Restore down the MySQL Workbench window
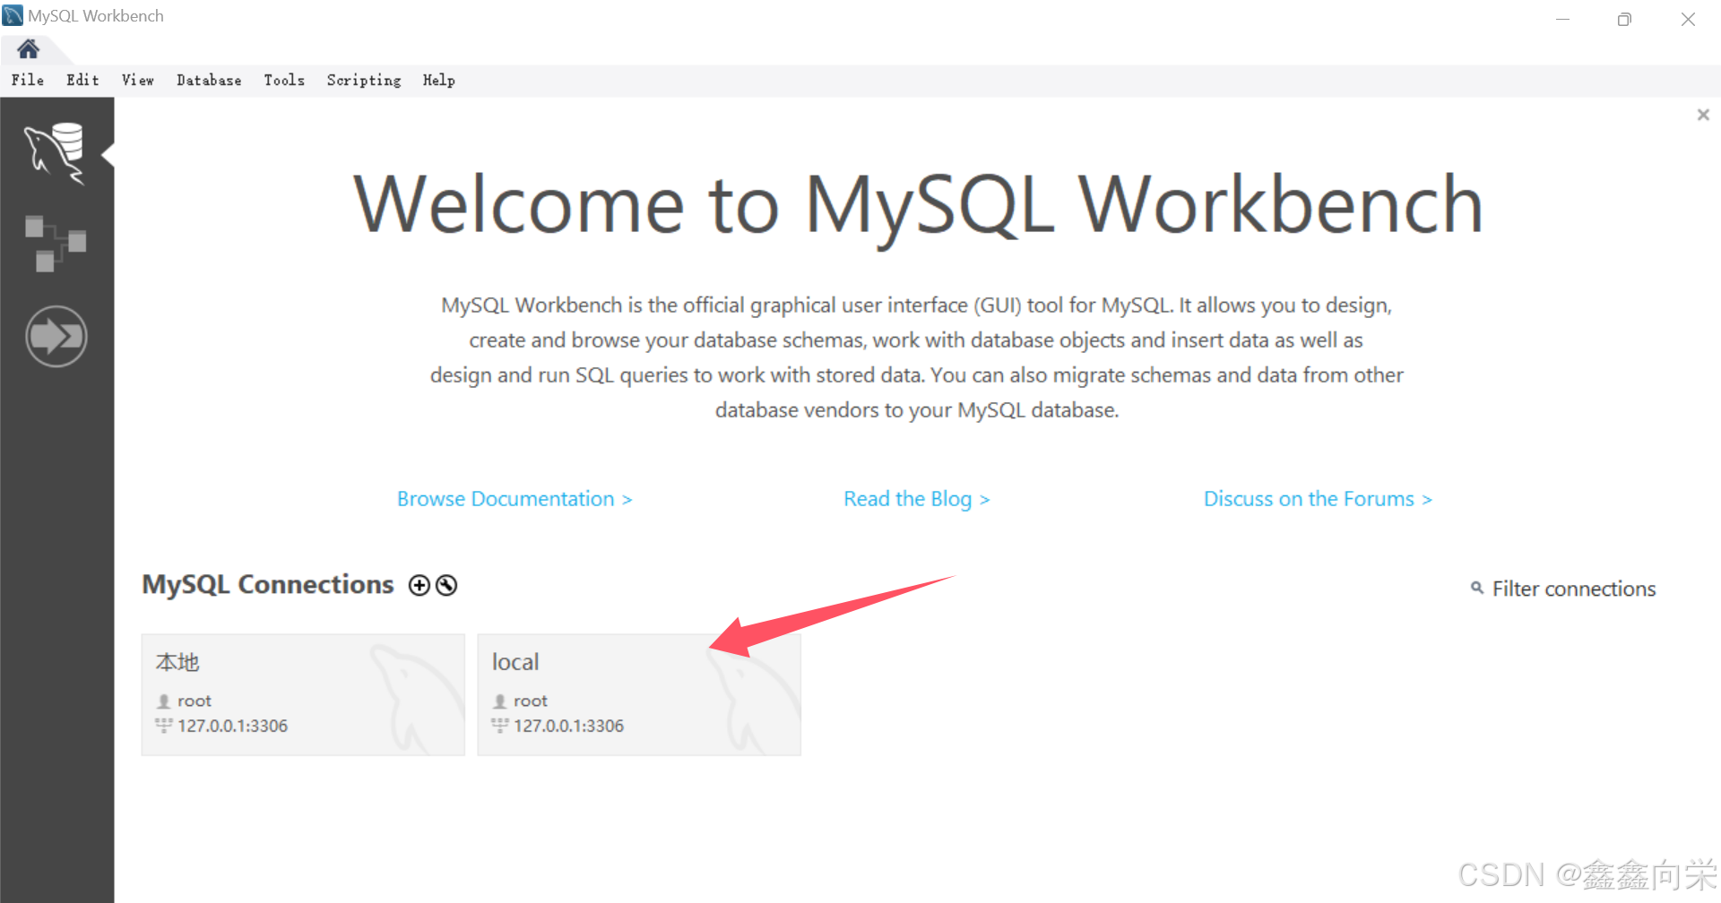This screenshot has width=1721, height=903. 1624,19
